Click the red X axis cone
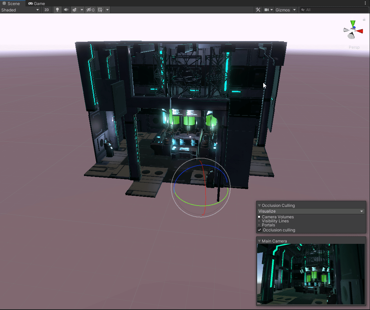Screen dimensions: 370x310 point(360,31)
